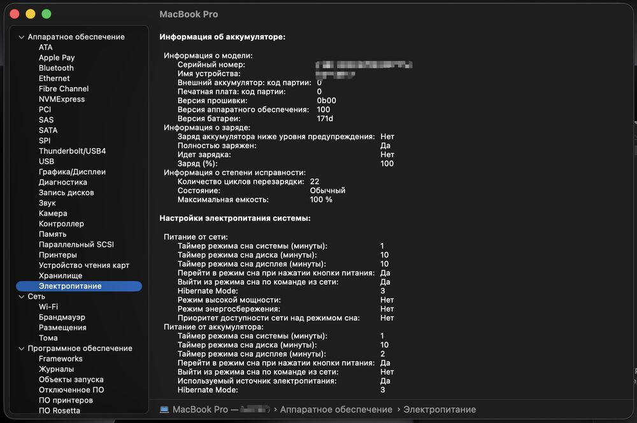Select Объекты запуска entry
Image resolution: width=637 pixels, height=423 pixels.
point(71,379)
